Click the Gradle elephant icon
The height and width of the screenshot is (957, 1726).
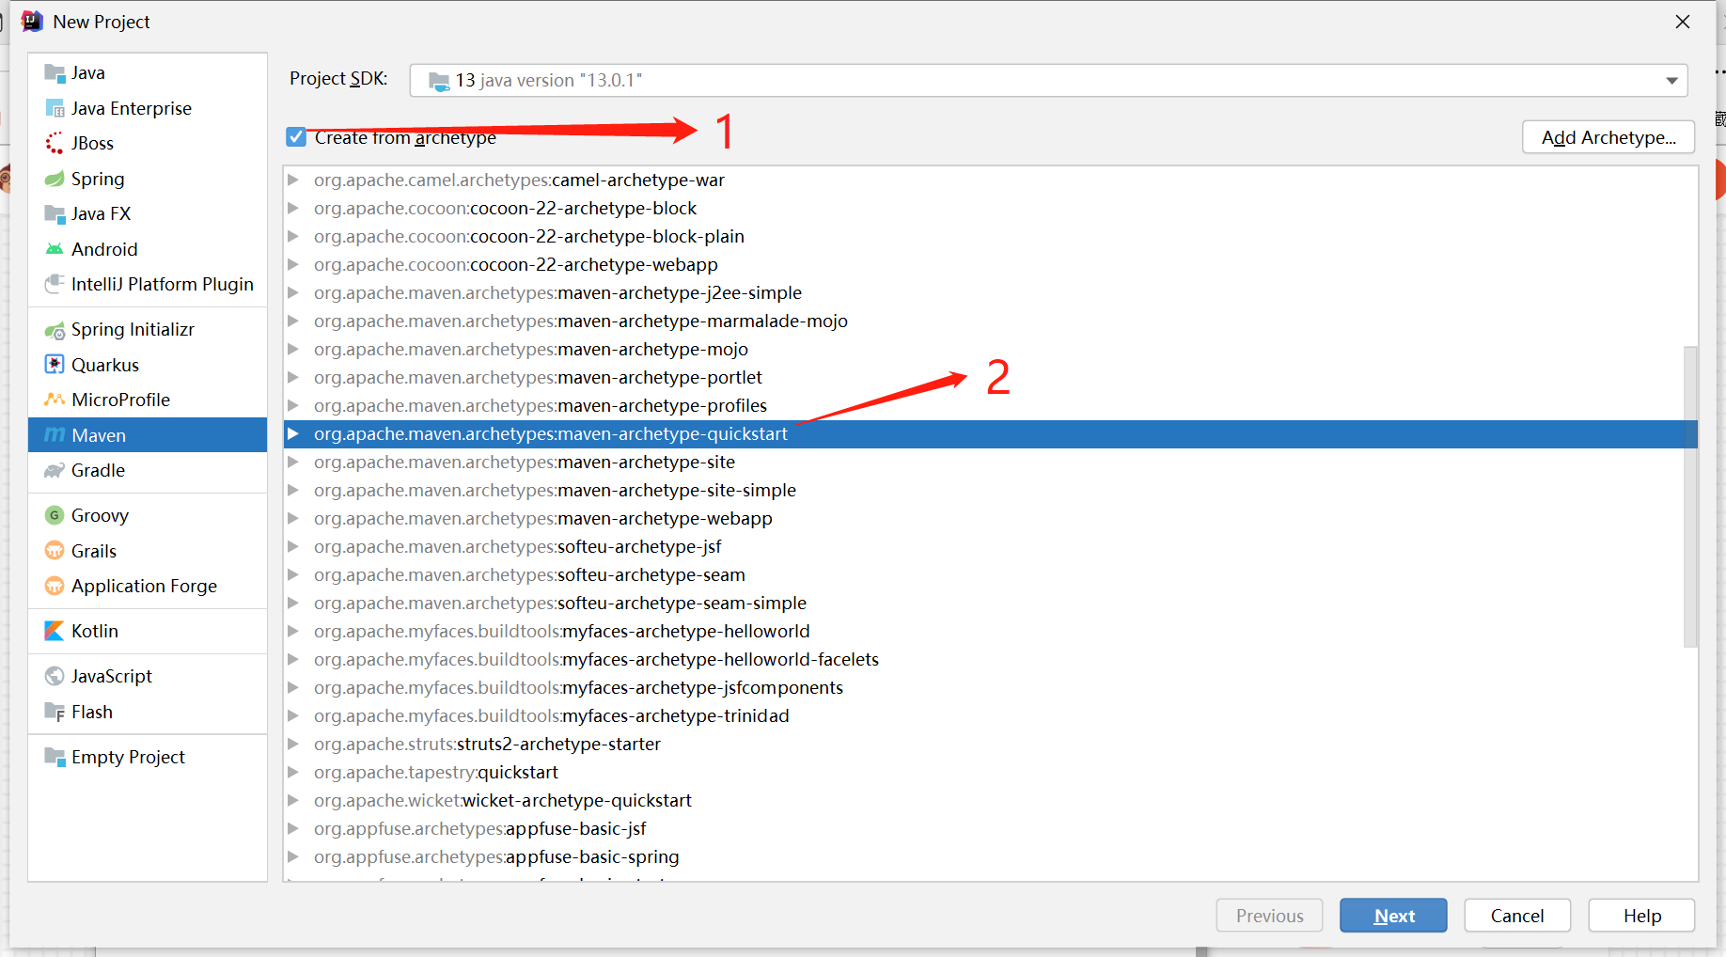[55, 470]
